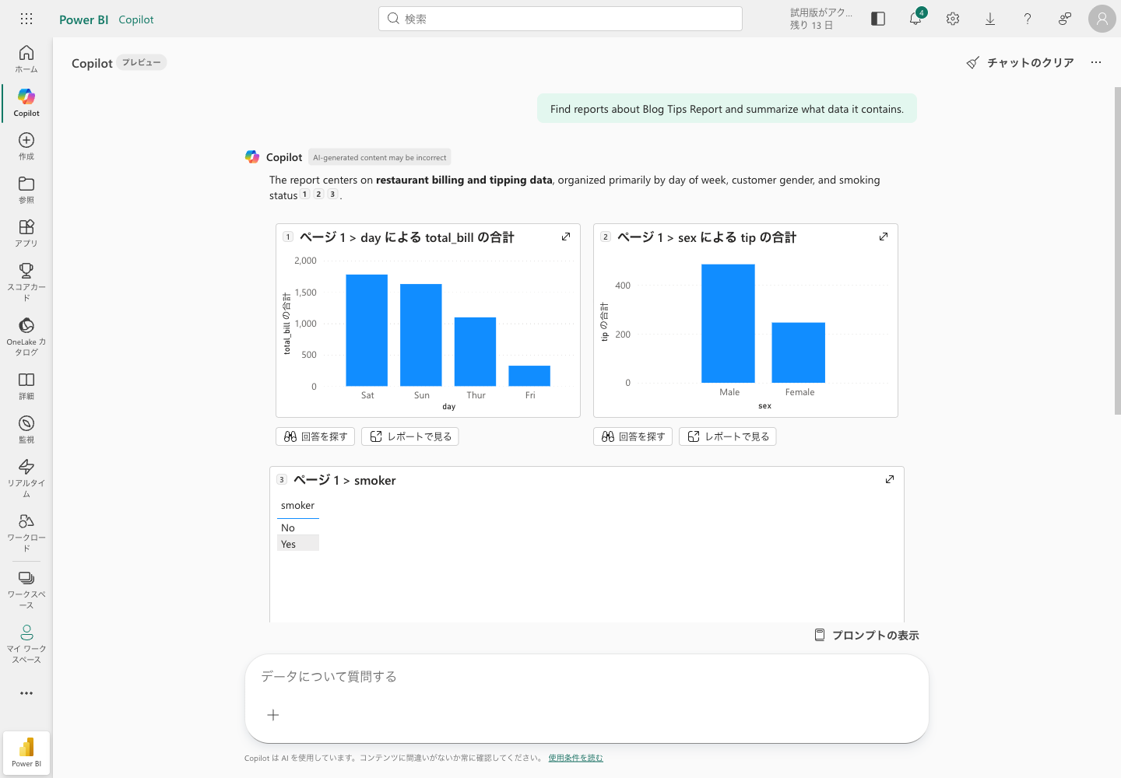
Task: Open My workspace (マイ ワークスペース)
Action: point(26,643)
